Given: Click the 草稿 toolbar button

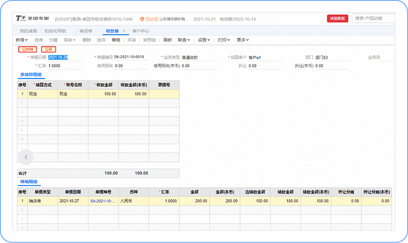Looking at the screenshot, I should point(116,40).
